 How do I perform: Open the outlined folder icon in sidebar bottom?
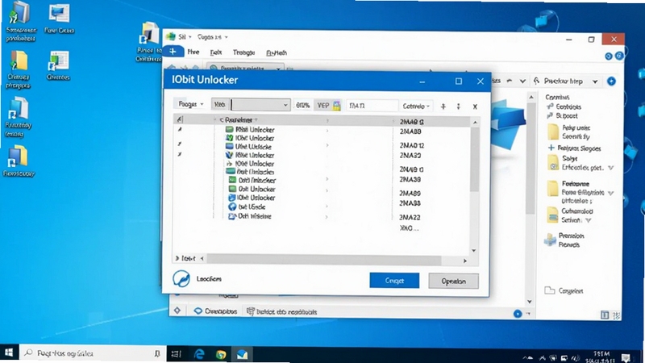pos(550,290)
